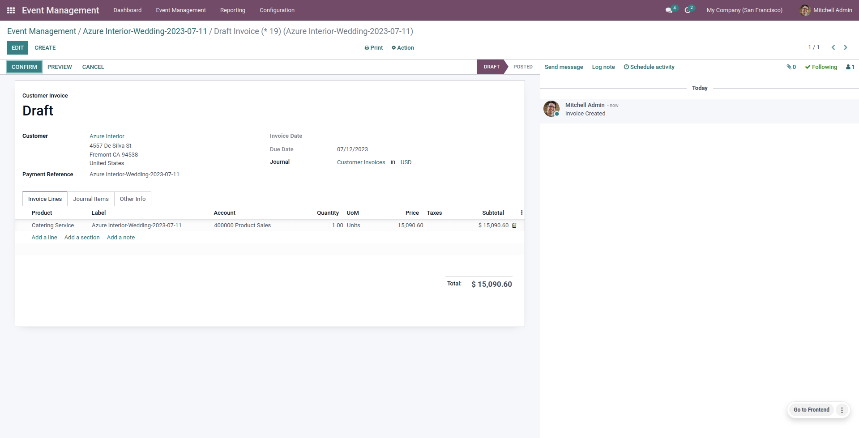The width and height of the screenshot is (859, 438).
Task: Click the Log note button
Action: click(x=603, y=67)
